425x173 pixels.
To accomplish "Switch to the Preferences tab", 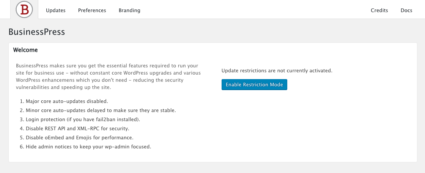I will click(x=92, y=11).
